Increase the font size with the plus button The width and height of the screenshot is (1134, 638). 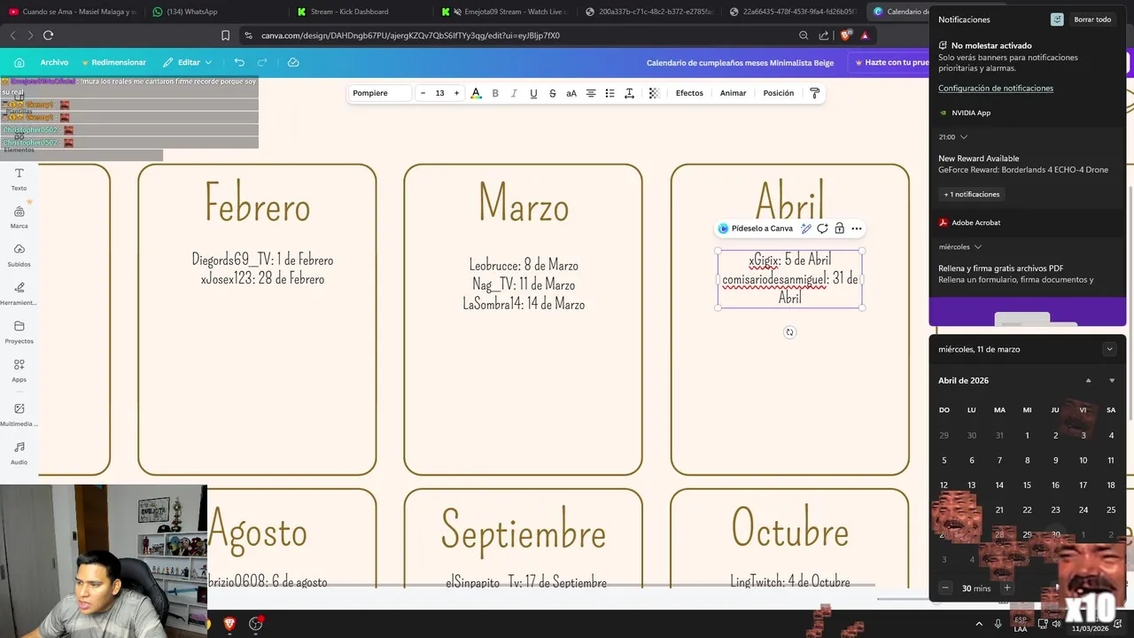pyautogui.click(x=456, y=93)
